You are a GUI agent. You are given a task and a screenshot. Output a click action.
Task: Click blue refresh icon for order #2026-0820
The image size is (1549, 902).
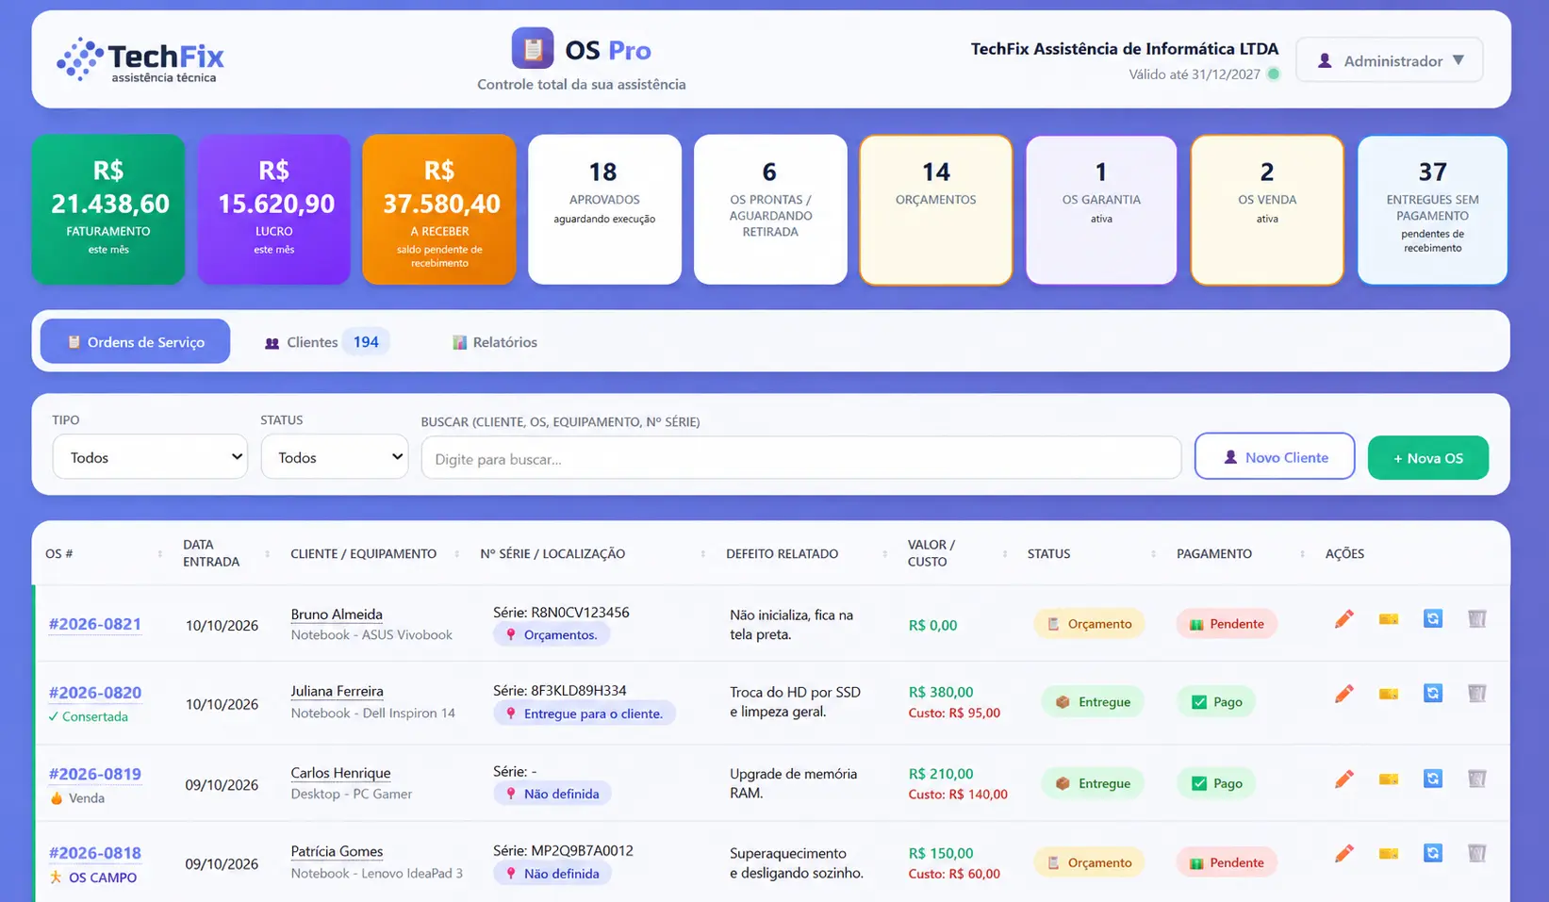[x=1433, y=694]
